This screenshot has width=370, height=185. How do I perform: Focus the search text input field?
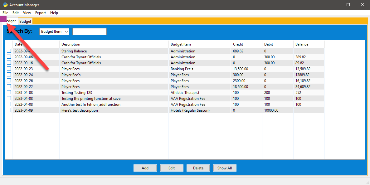click(x=90, y=32)
